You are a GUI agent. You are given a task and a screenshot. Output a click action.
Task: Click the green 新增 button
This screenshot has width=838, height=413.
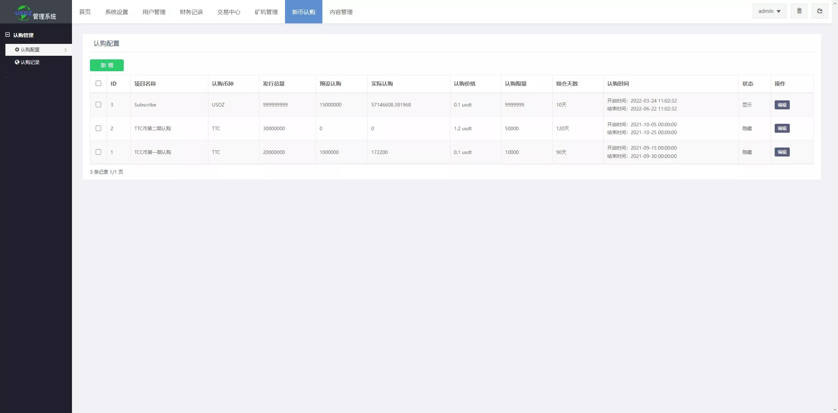coord(107,65)
